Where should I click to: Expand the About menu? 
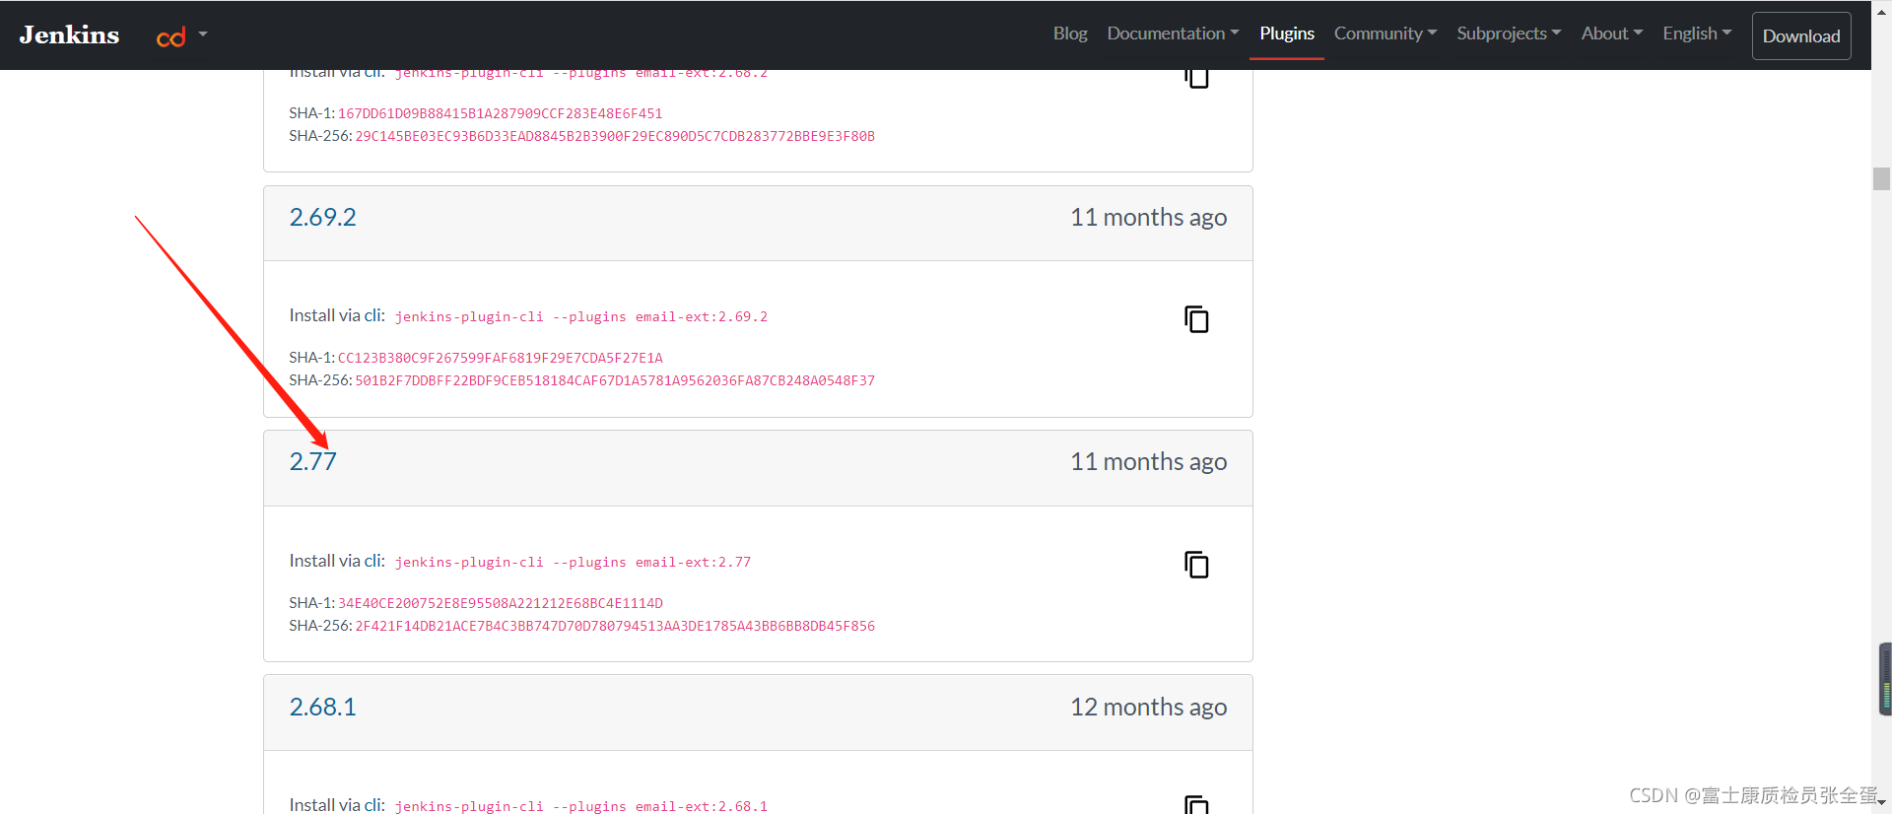[x=1612, y=34]
